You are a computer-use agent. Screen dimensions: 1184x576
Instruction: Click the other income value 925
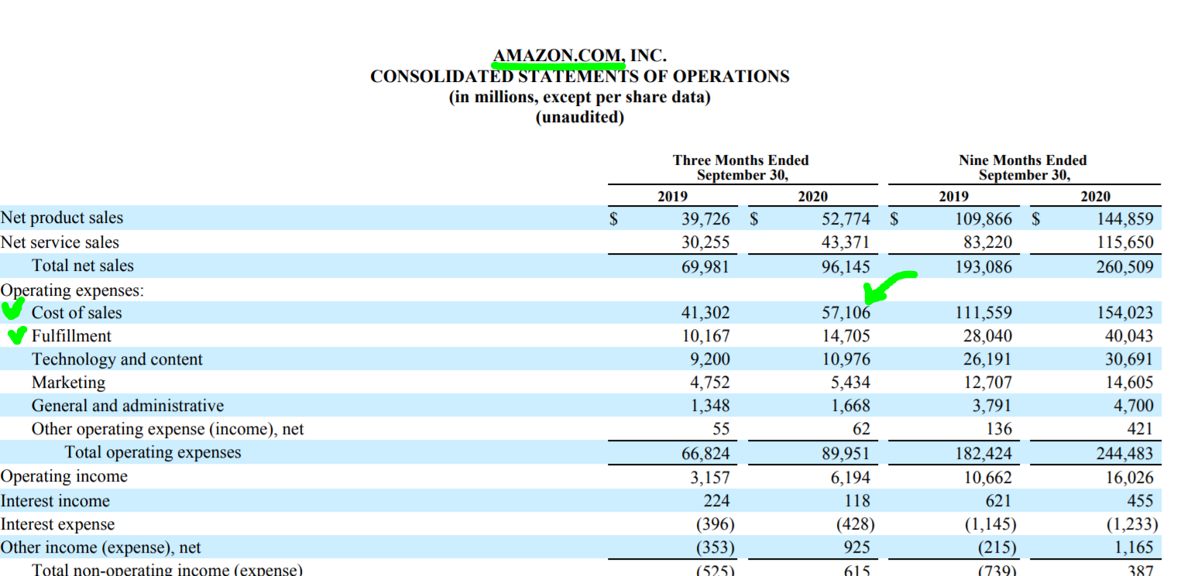[x=858, y=547]
